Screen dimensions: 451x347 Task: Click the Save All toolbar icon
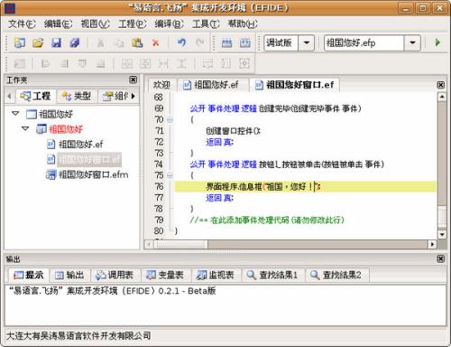pos(74,42)
